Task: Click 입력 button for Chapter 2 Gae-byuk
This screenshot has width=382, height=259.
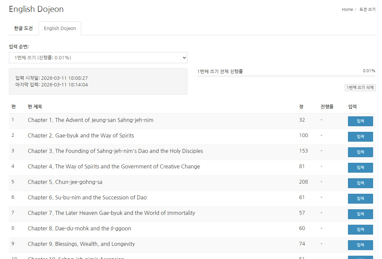Action: click(360, 137)
